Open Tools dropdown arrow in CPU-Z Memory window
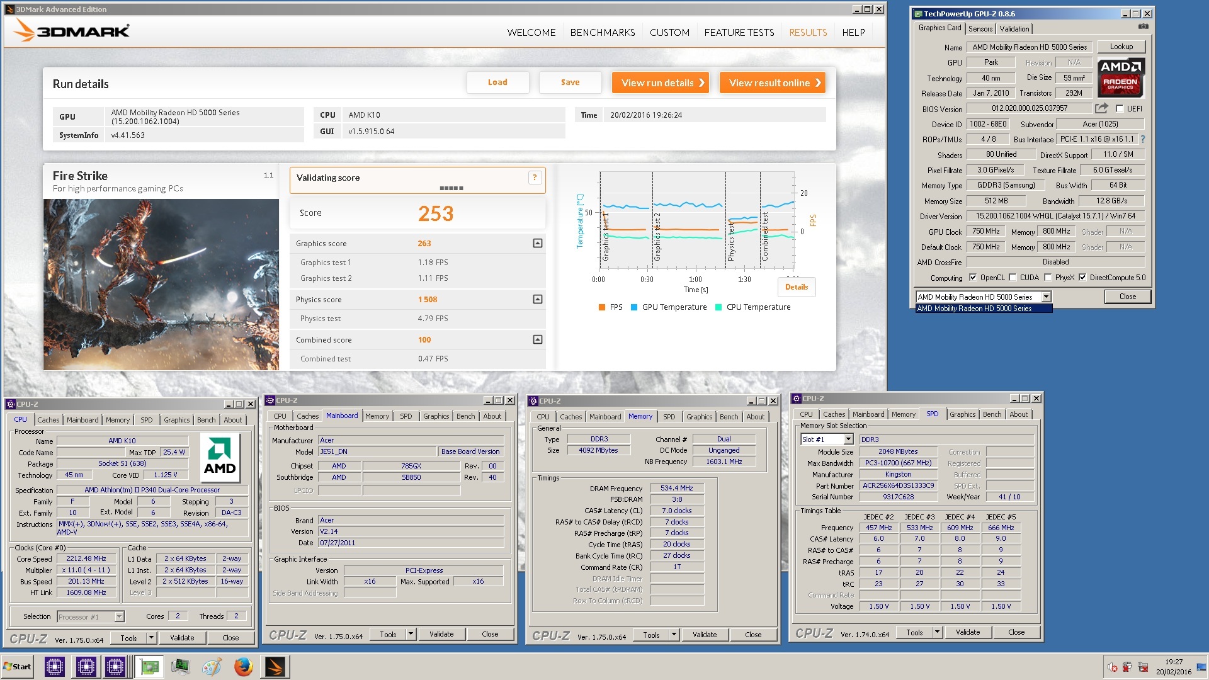 [674, 635]
